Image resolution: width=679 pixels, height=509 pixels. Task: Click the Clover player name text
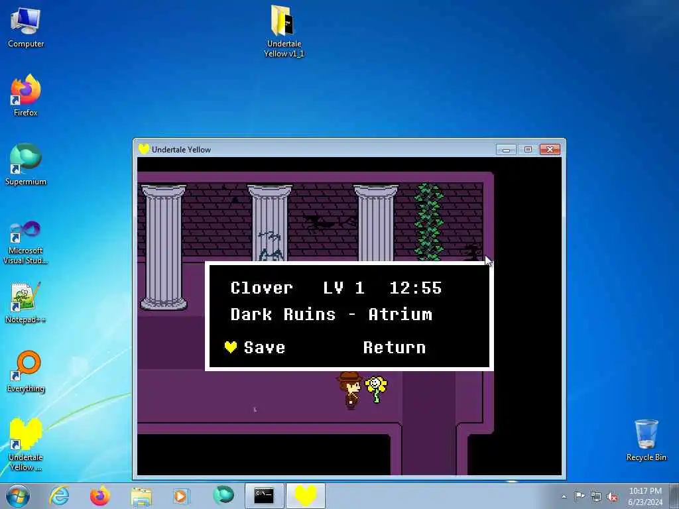(x=261, y=288)
